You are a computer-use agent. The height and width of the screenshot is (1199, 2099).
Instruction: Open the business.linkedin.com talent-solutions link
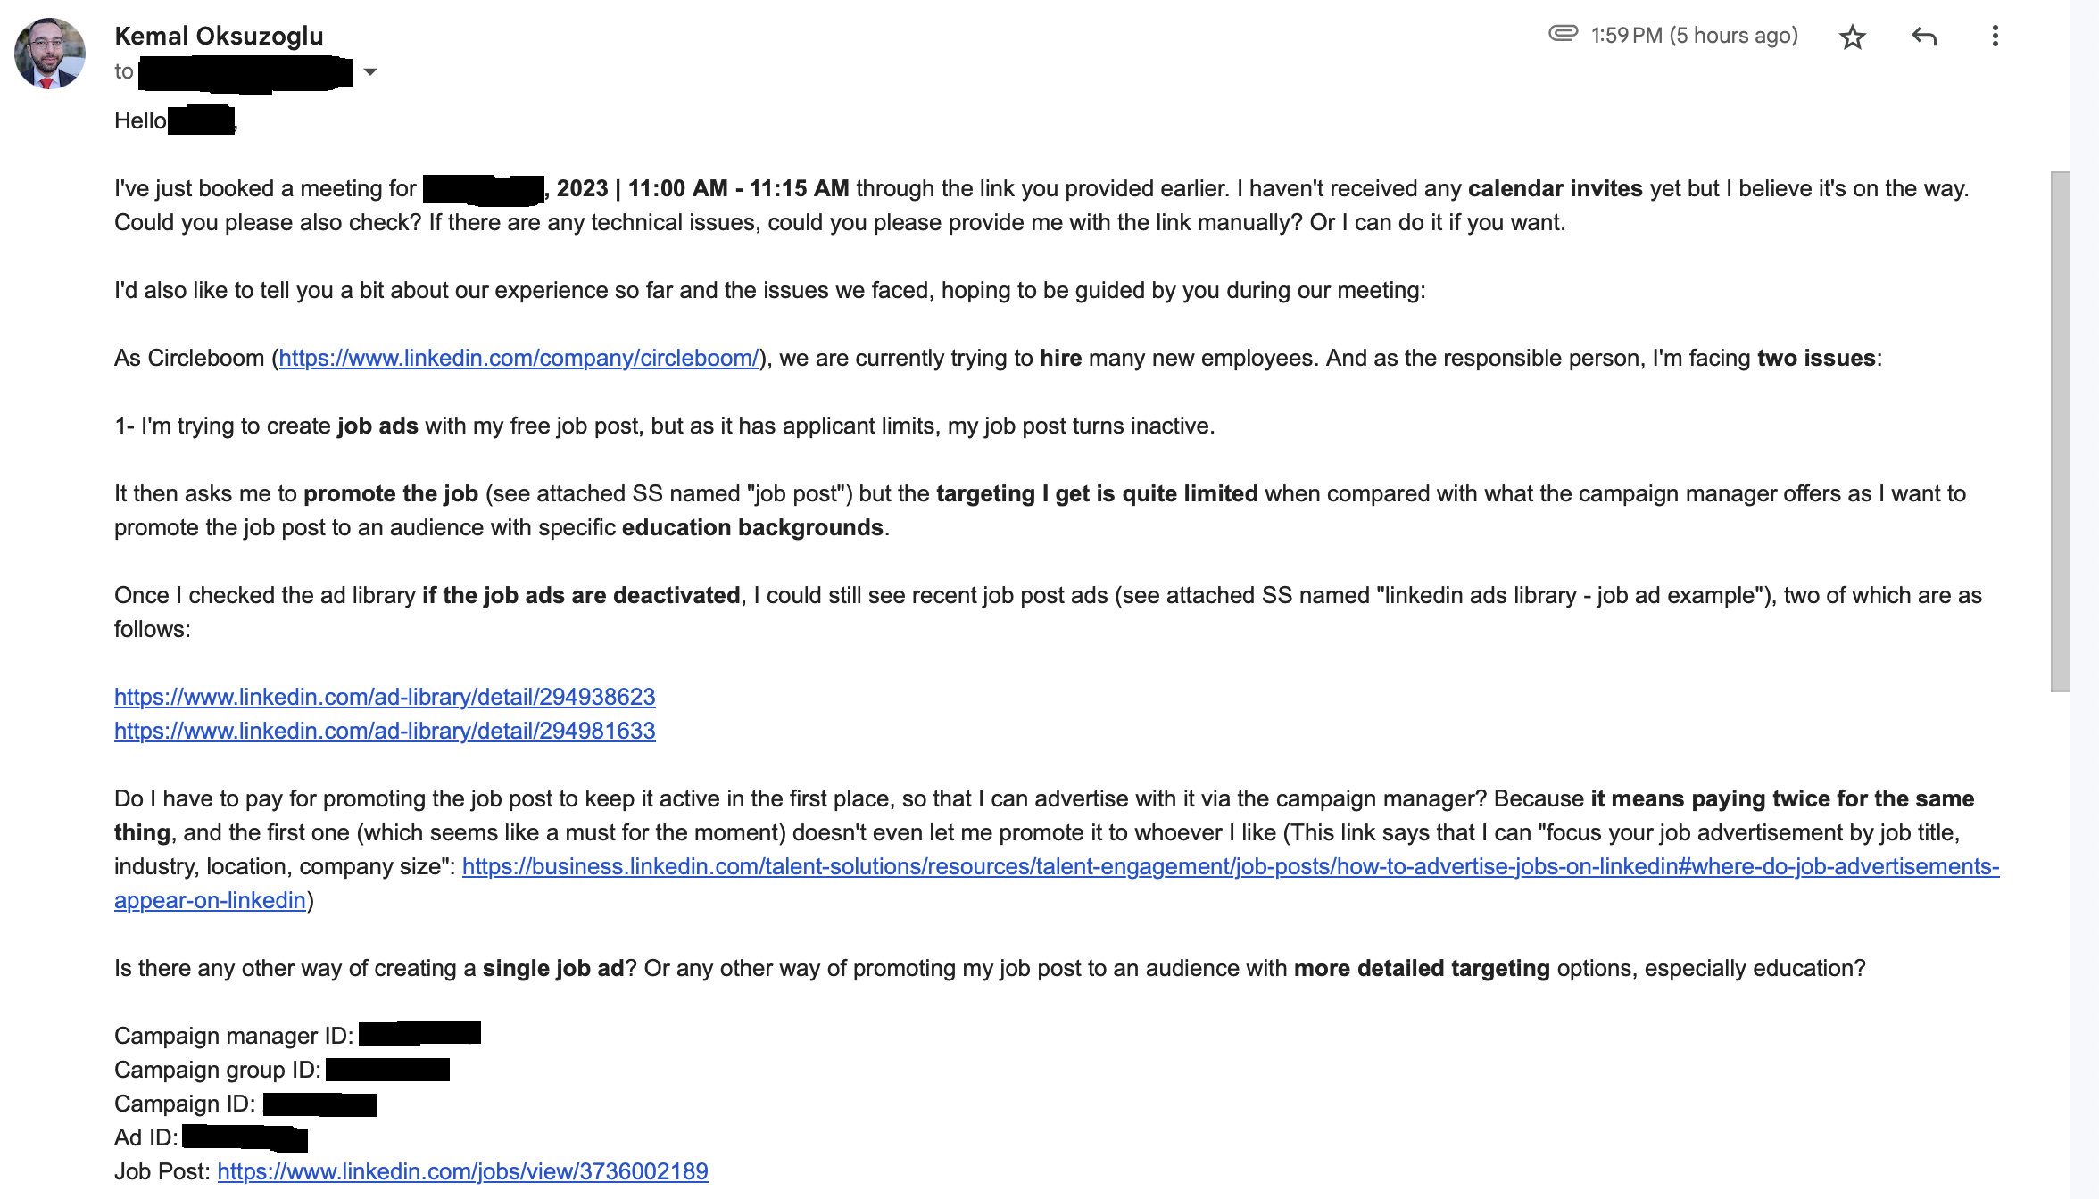pyautogui.click(x=1230, y=867)
